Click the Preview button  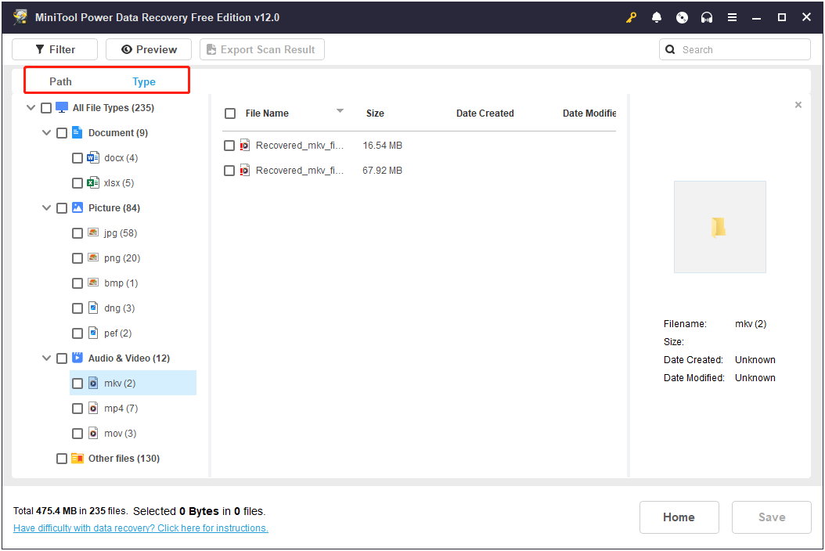click(149, 49)
